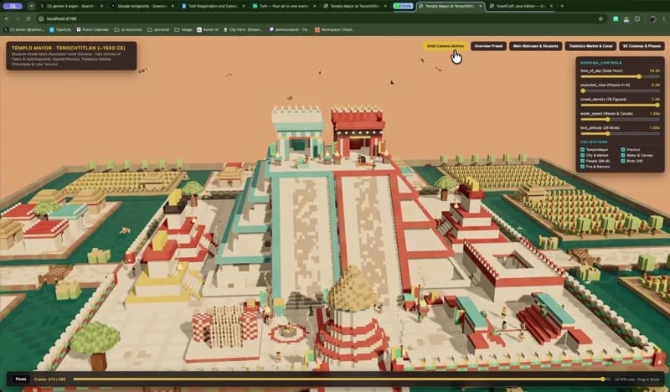
Task: Click the browser back arrow
Action: tap(7, 18)
